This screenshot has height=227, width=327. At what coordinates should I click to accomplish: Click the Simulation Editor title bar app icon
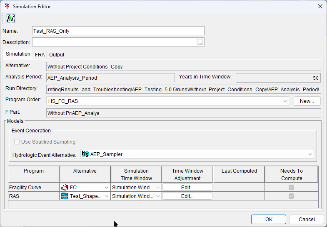click(7, 6)
